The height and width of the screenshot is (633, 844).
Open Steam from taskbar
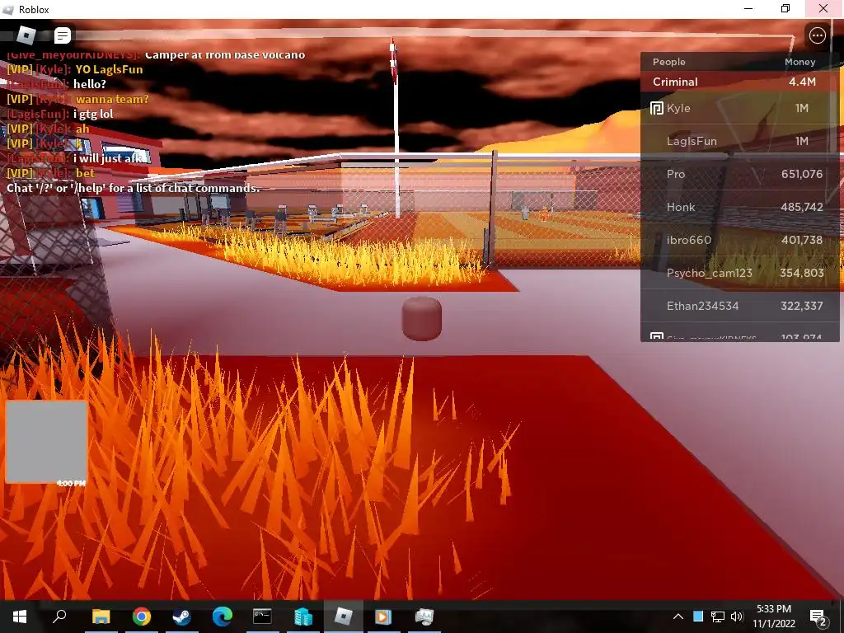pyautogui.click(x=181, y=617)
